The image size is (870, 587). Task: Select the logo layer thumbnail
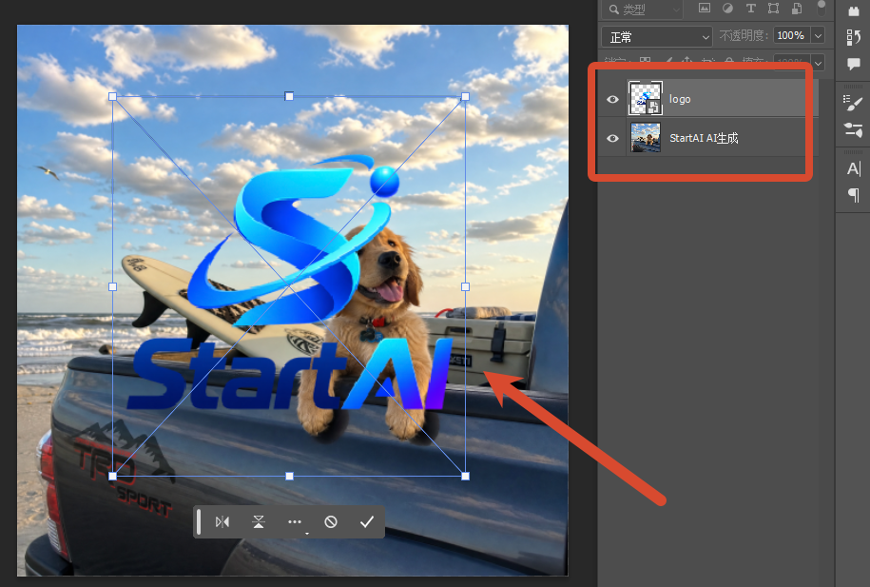(646, 98)
